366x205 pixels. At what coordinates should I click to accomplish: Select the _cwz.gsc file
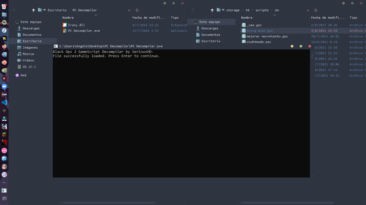point(254,25)
